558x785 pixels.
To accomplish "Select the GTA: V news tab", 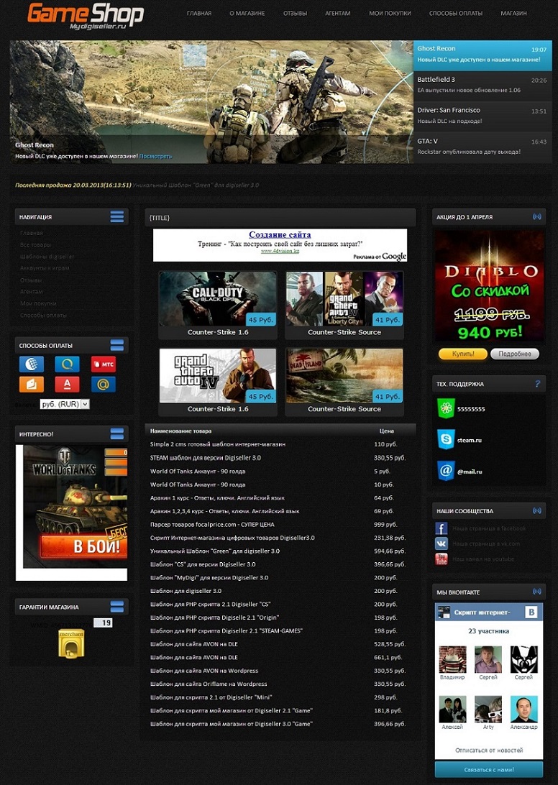I will 482,147.
